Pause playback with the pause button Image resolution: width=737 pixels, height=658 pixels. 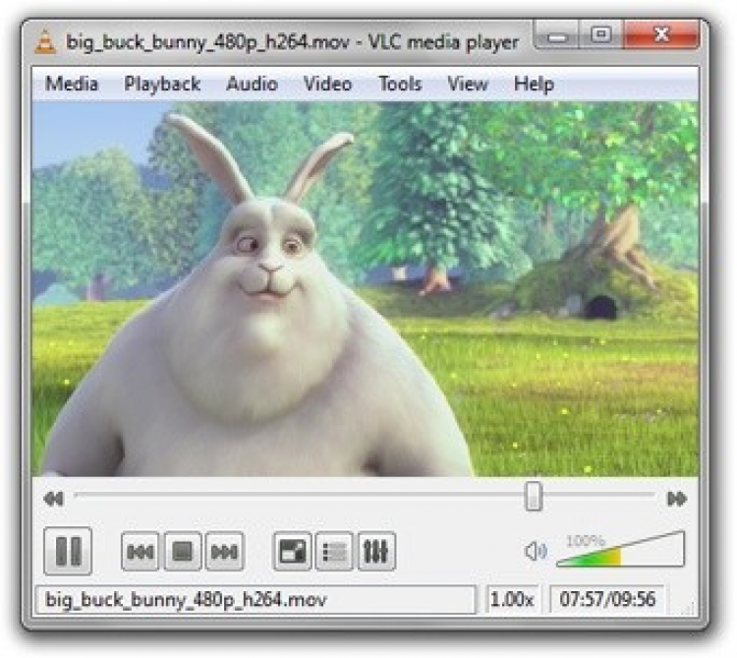coord(68,551)
